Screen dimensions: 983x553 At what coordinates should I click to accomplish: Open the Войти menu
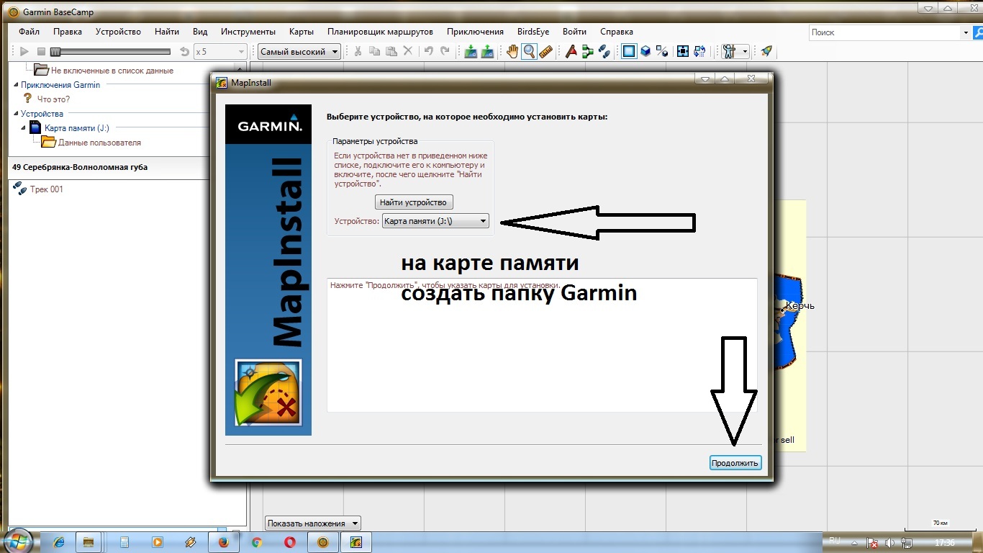pyautogui.click(x=574, y=32)
